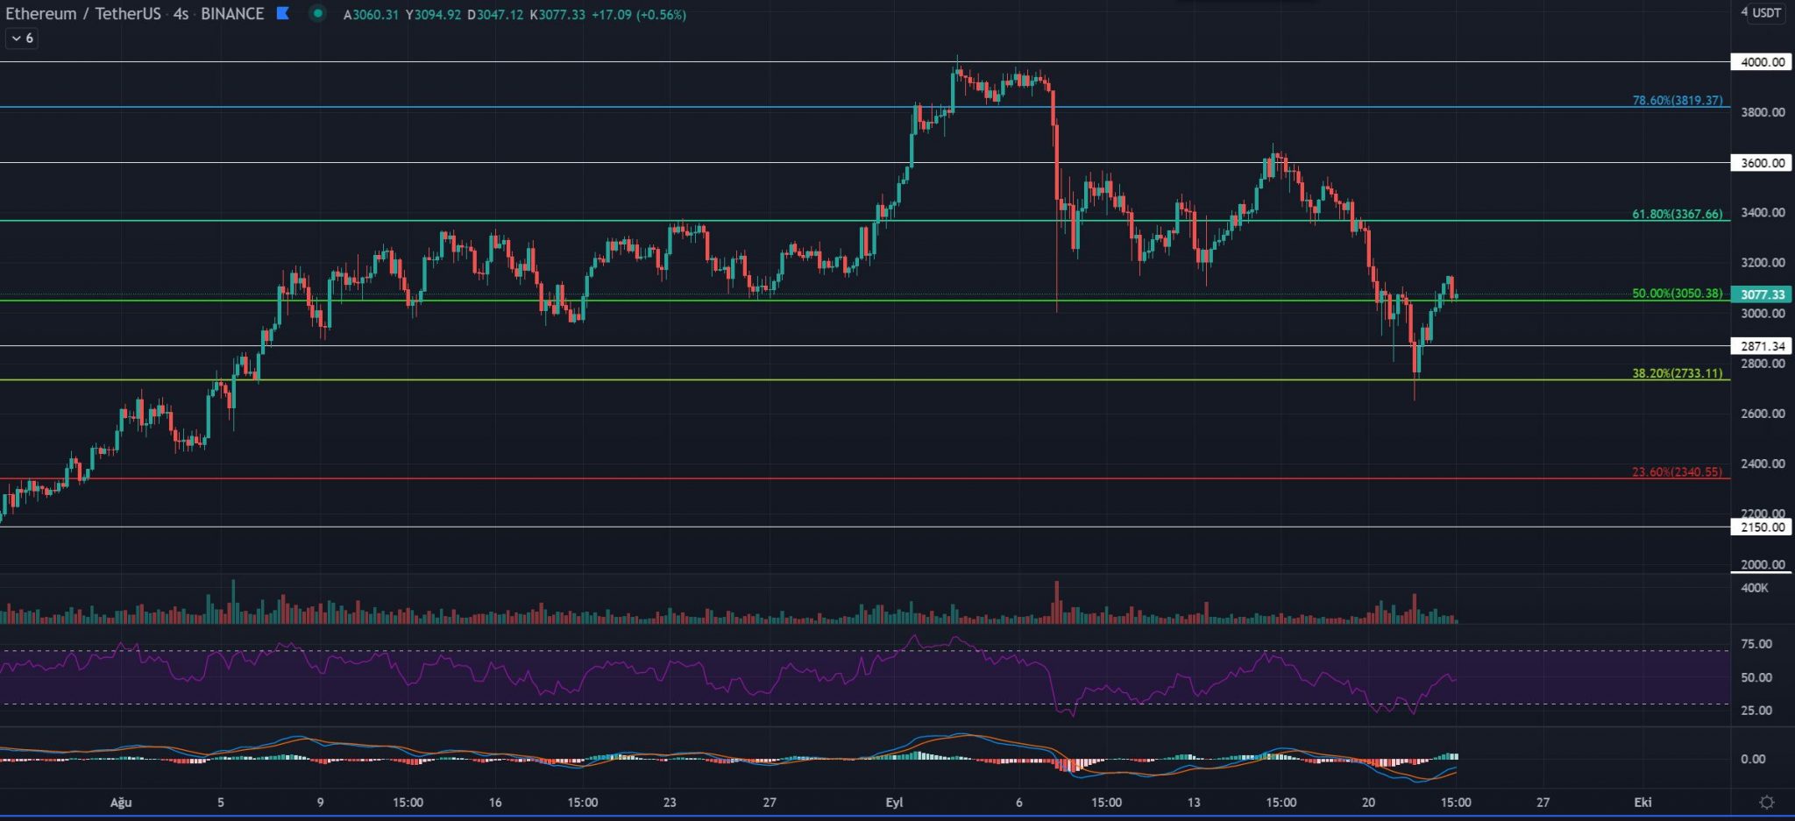The image size is (1795, 821).
Task: Open chart settings gear icon
Action: (1767, 803)
